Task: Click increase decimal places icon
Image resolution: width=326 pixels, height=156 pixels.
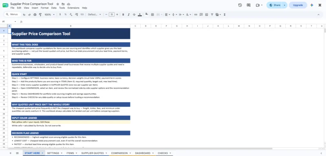Action: (x=76, y=15)
